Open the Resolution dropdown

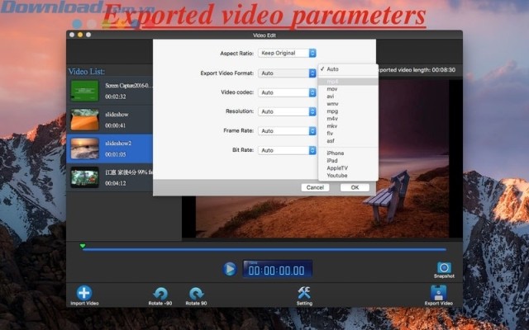coord(287,111)
